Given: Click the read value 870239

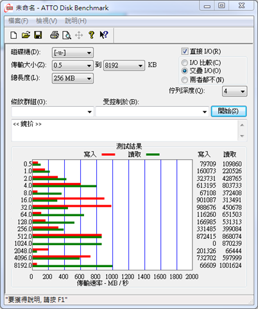Looking at the screenshot, I should (x=232, y=243).
